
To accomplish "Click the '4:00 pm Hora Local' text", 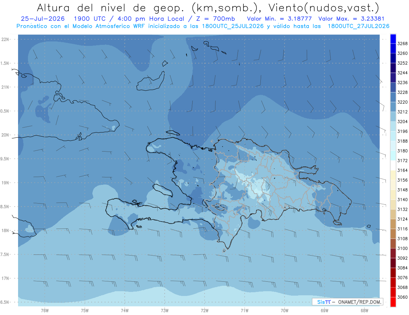I will (x=150, y=19).
